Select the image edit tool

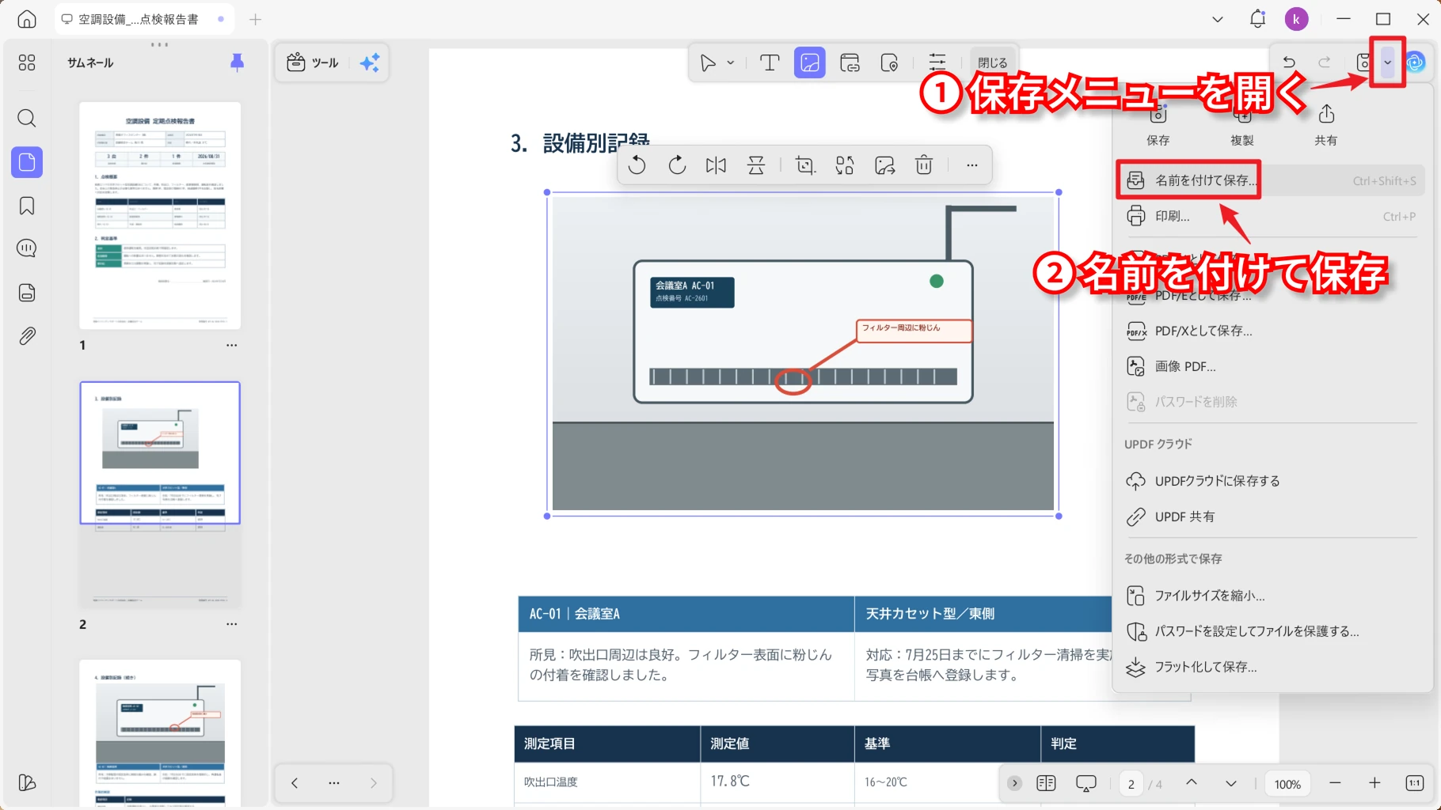(810, 62)
